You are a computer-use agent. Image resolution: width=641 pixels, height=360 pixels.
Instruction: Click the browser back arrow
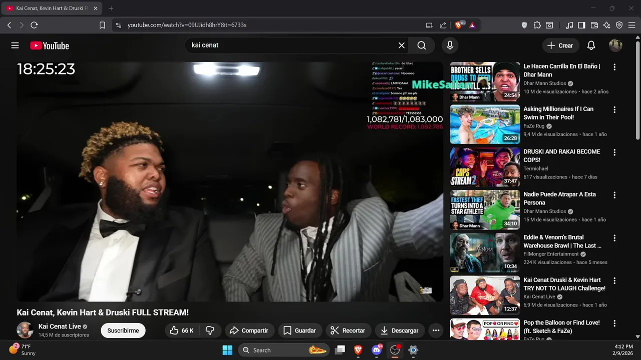click(9, 25)
